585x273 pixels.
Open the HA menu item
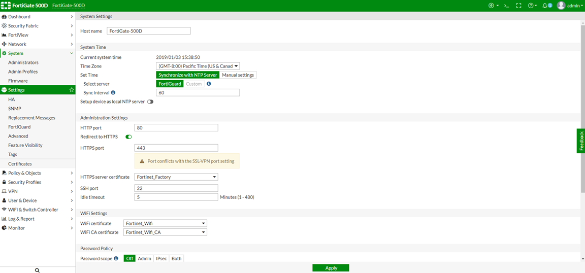(12, 99)
